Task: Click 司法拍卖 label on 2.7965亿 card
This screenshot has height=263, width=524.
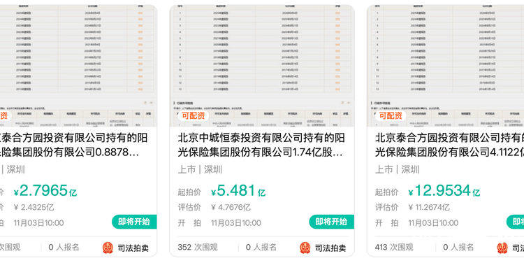Action: tap(133, 248)
